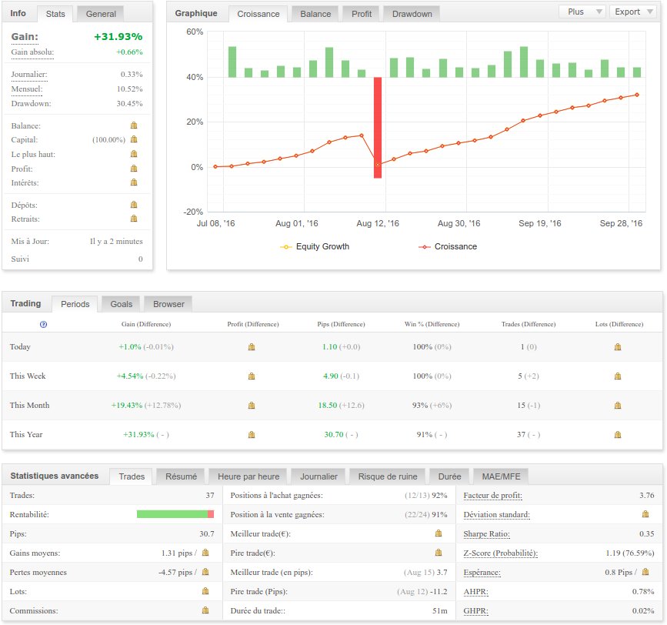The height and width of the screenshot is (625, 667).
Task: Click the lock icon next to Dépôts
Action: pyautogui.click(x=133, y=206)
